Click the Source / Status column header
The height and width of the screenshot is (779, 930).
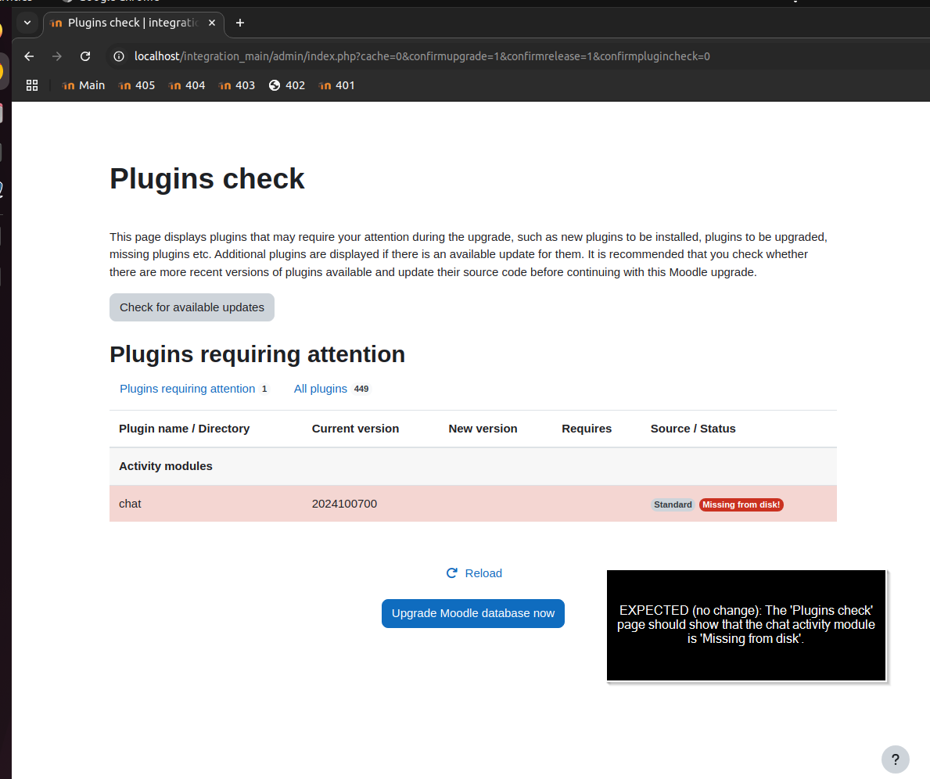pos(693,429)
